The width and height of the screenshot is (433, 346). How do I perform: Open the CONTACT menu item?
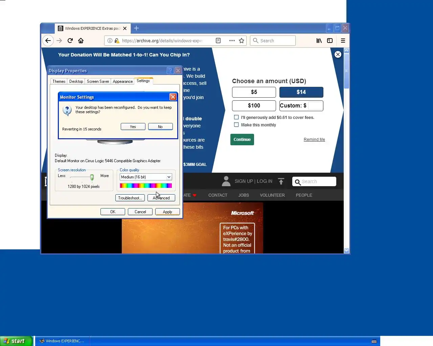(218, 195)
